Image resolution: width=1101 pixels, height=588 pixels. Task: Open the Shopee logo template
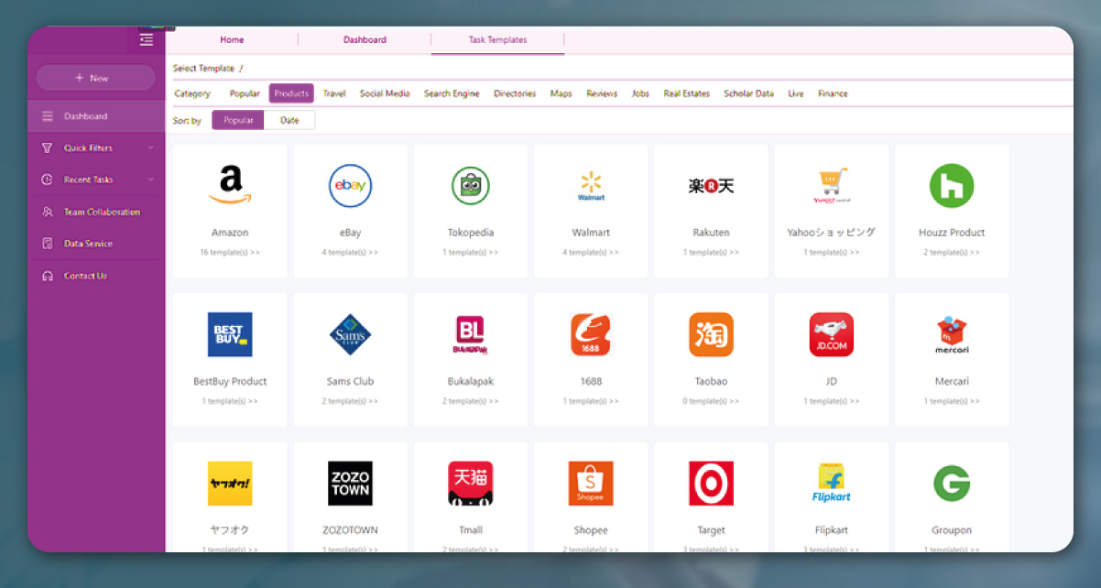(x=591, y=484)
